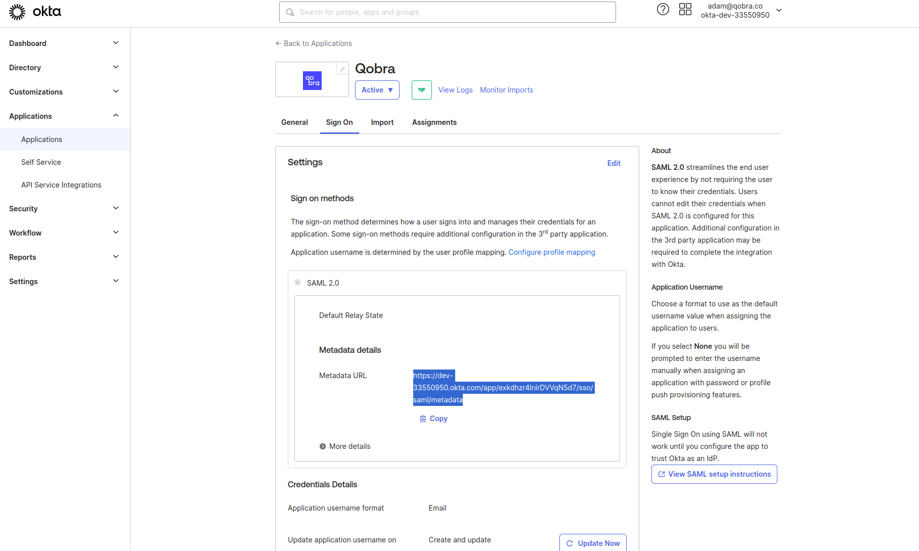
Task: Switch to the Sign On tab
Action: tap(339, 122)
